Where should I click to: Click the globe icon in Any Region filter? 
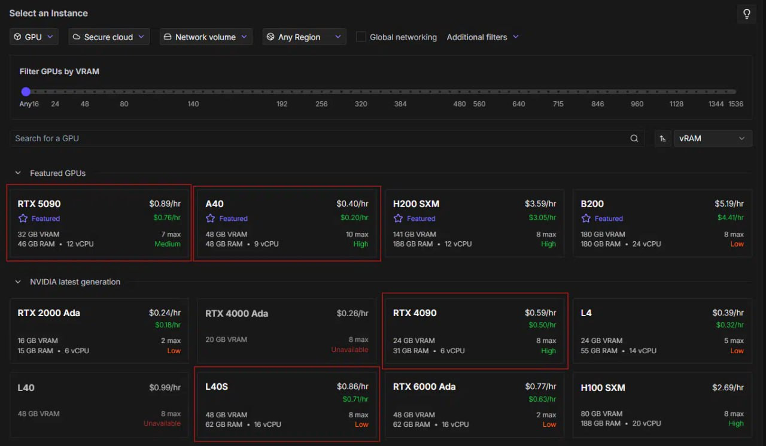pyautogui.click(x=270, y=37)
